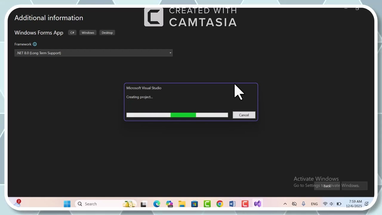This screenshot has width=382, height=215.
Task: Click the Additional information heading
Action: tap(49, 18)
